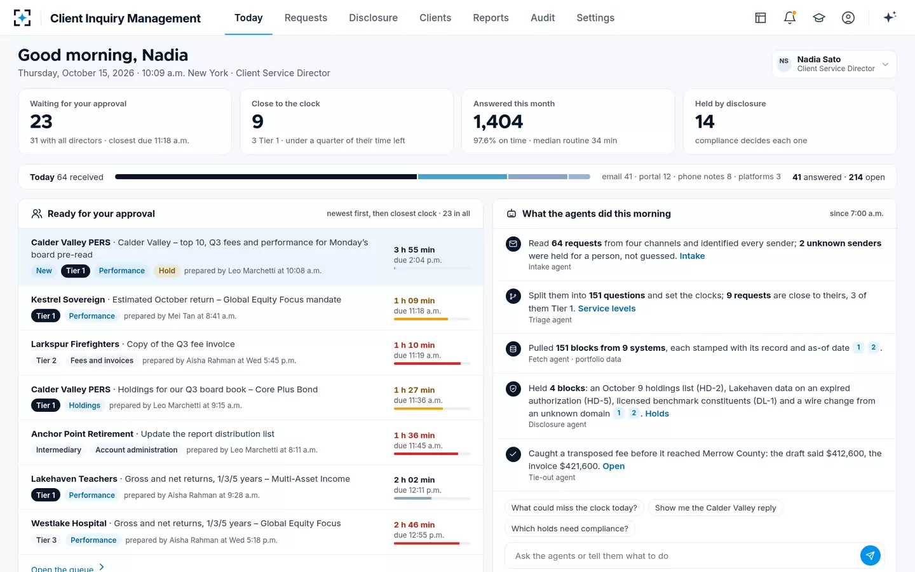
Task: Click 'Show me the Calder Valley reply' suggestion
Action: click(x=715, y=508)
